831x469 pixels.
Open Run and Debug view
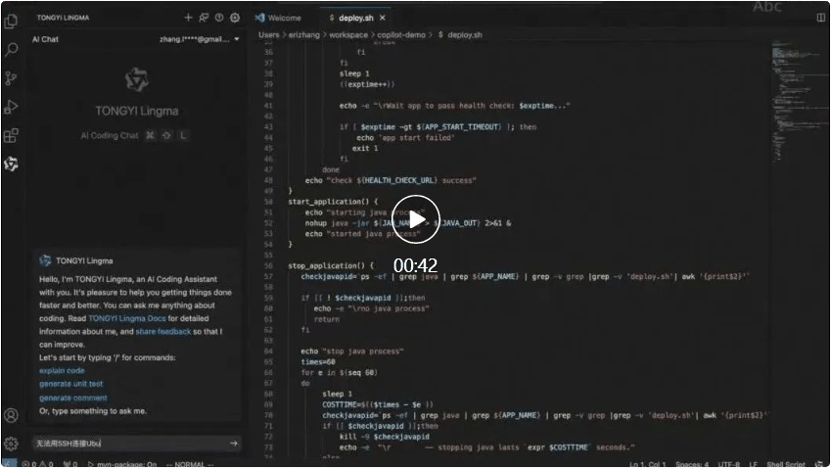tap(11, 107)
